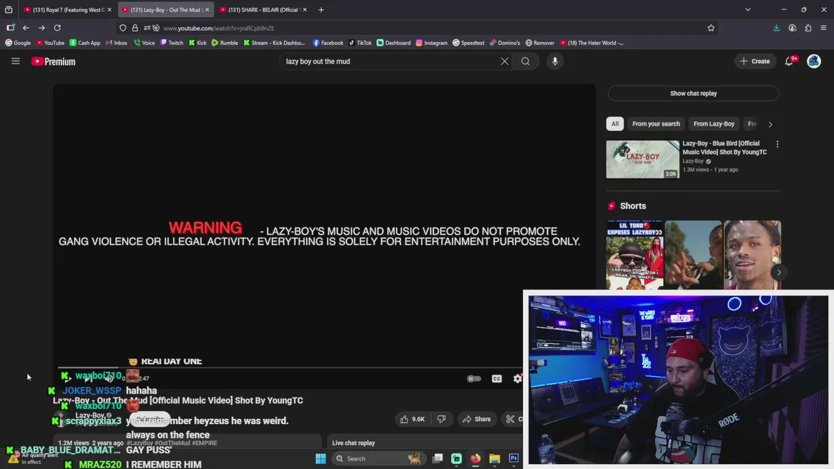Open the tab list dropdown arrow
This screenshot has width=834, height=469.
pyautogui.click(x=748, y=10)
